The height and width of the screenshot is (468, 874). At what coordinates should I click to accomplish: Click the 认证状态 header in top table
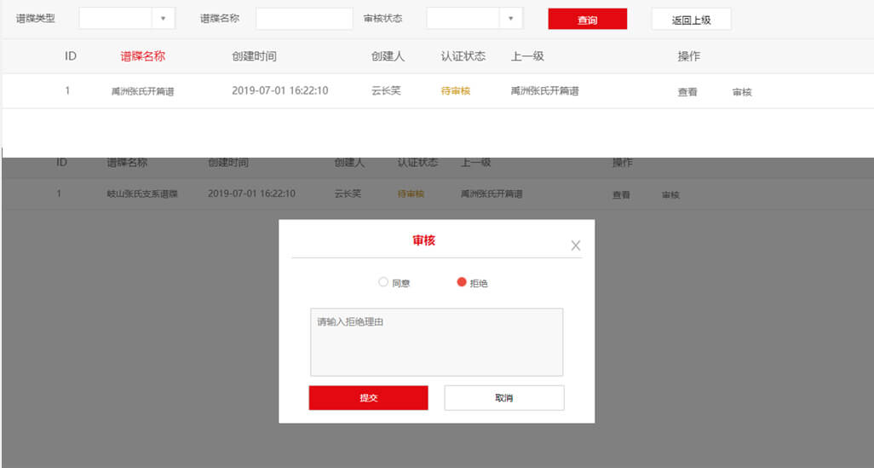click(x=463, y=56)
